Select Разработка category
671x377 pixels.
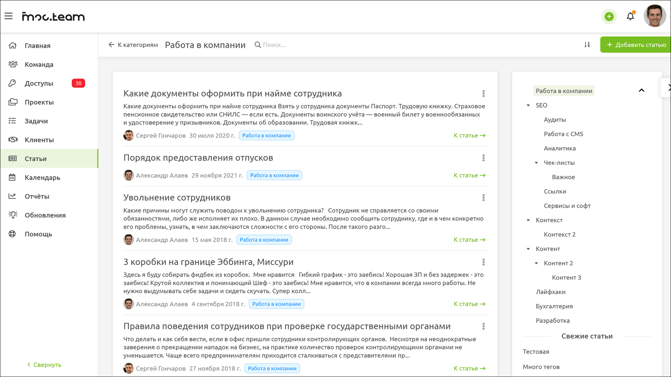point(553,320)
